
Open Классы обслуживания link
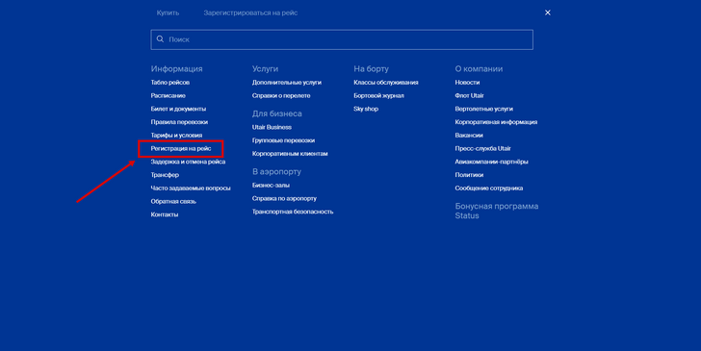tap(386, 82)
